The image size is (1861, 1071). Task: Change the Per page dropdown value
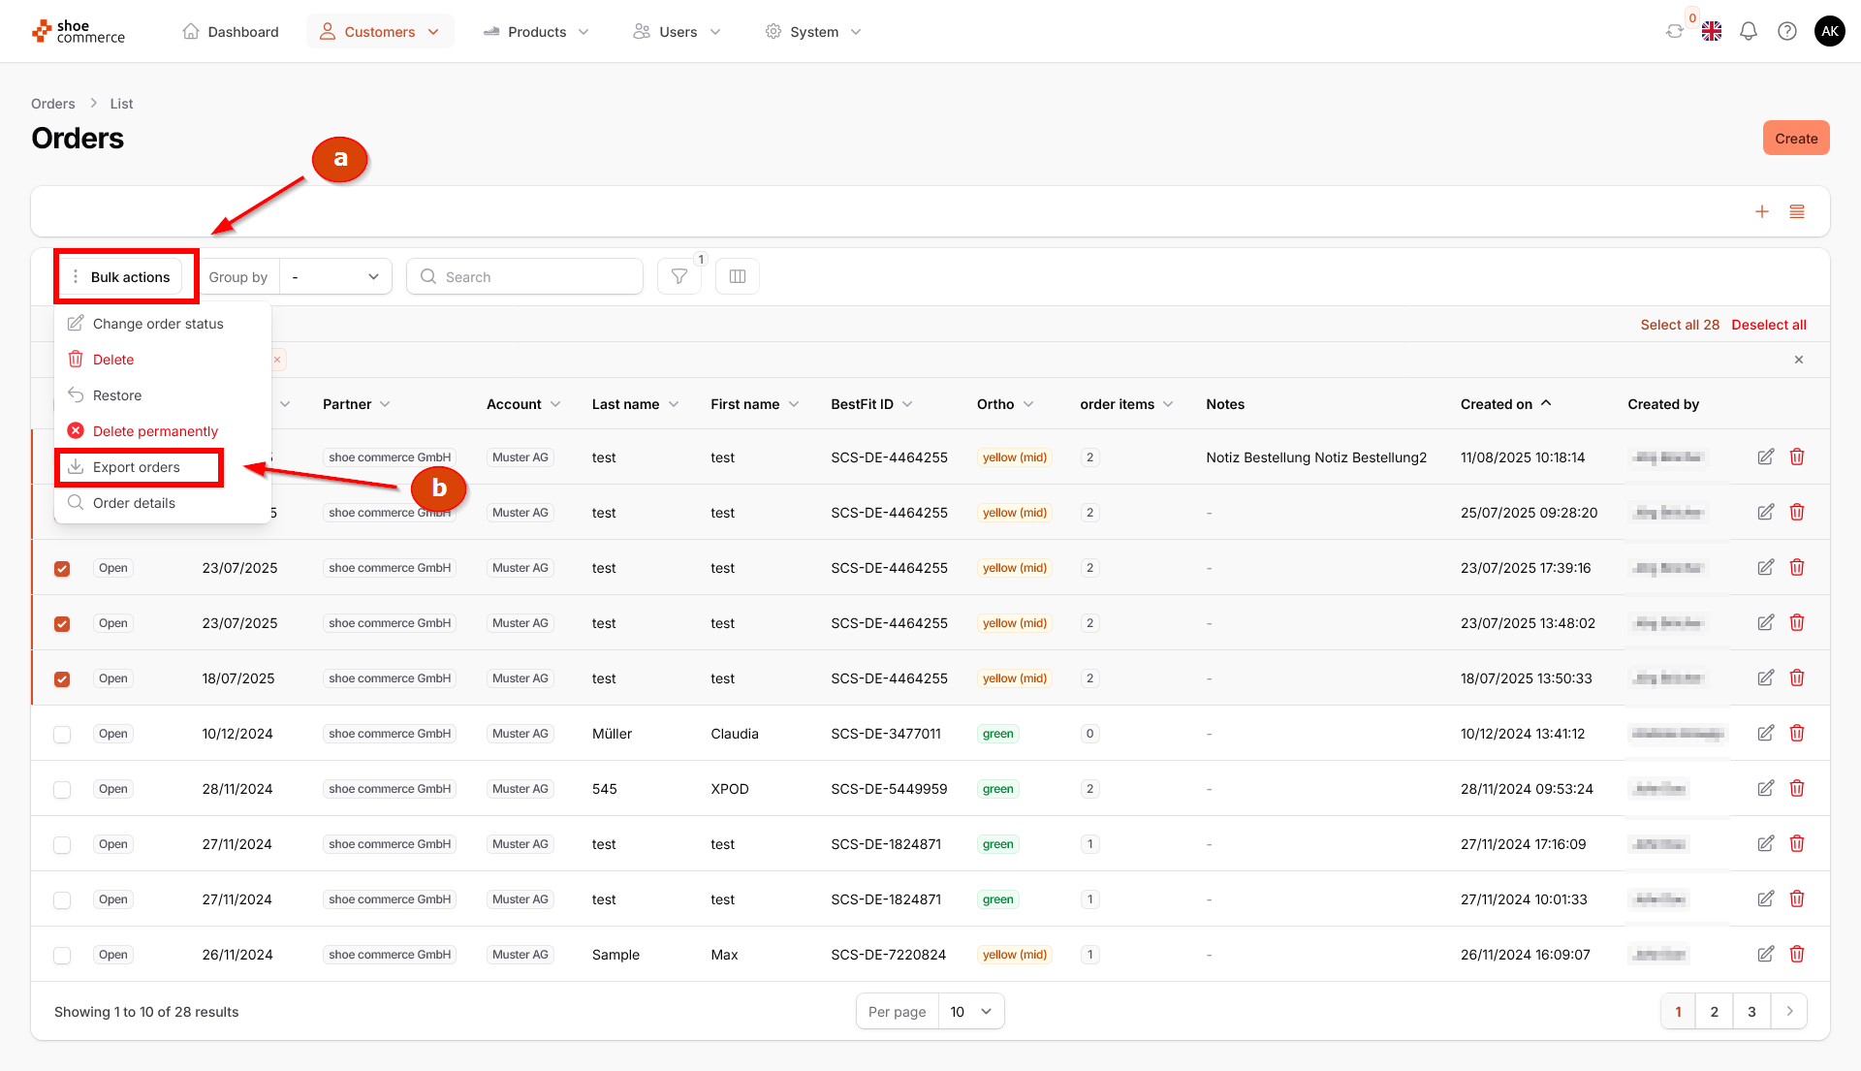970,1012
